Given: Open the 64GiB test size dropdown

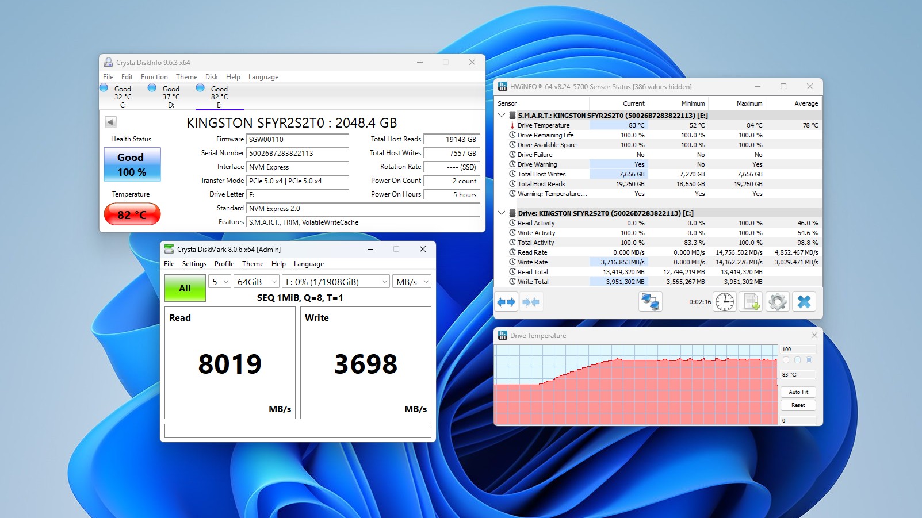Looking at the screenshot, I should [x=257, y=282].
